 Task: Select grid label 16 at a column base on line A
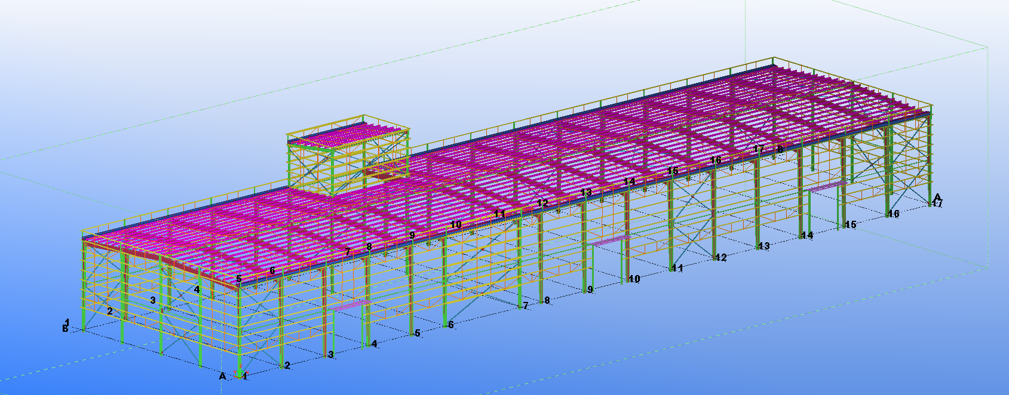(894, 214)
